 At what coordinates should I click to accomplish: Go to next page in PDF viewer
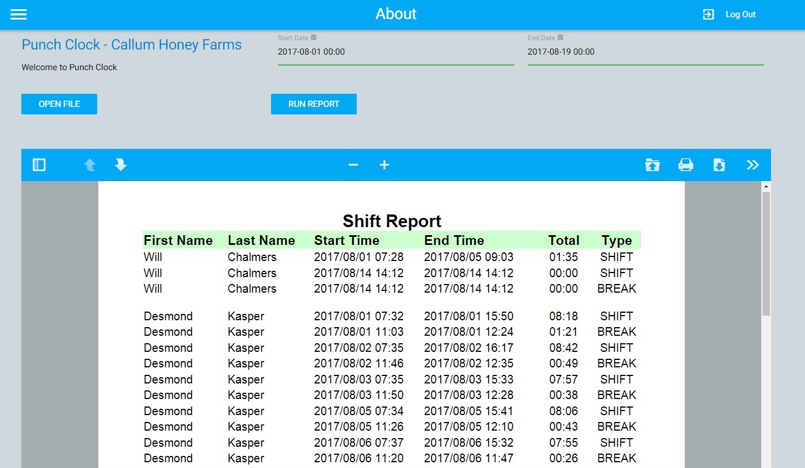pos(121,165)
